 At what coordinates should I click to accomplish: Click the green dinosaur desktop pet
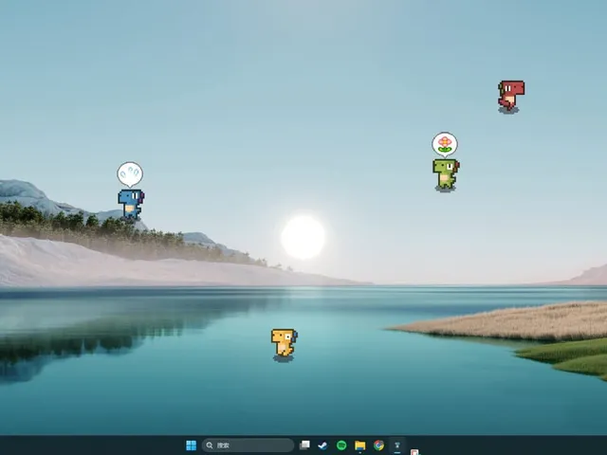click(x=446, y=174)
